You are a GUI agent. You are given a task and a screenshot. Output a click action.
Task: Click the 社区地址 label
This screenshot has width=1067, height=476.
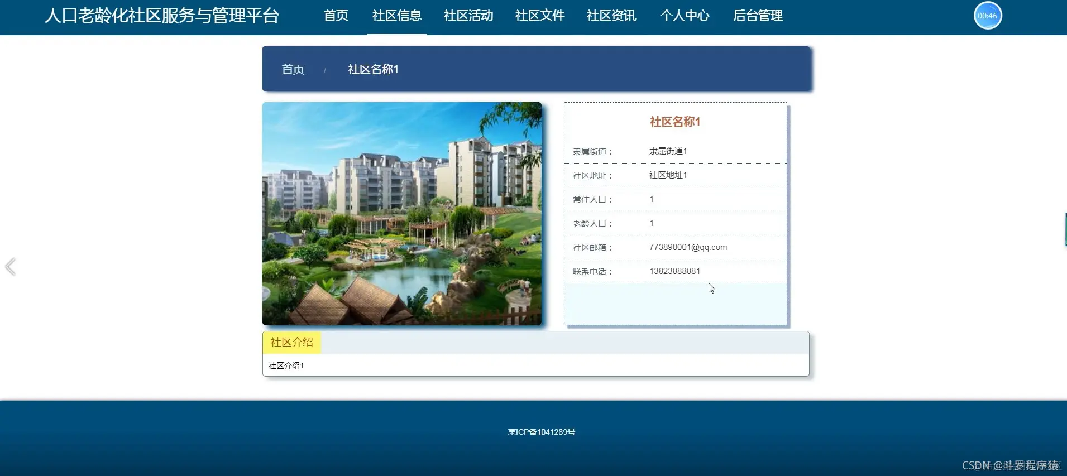click(592, 176)
